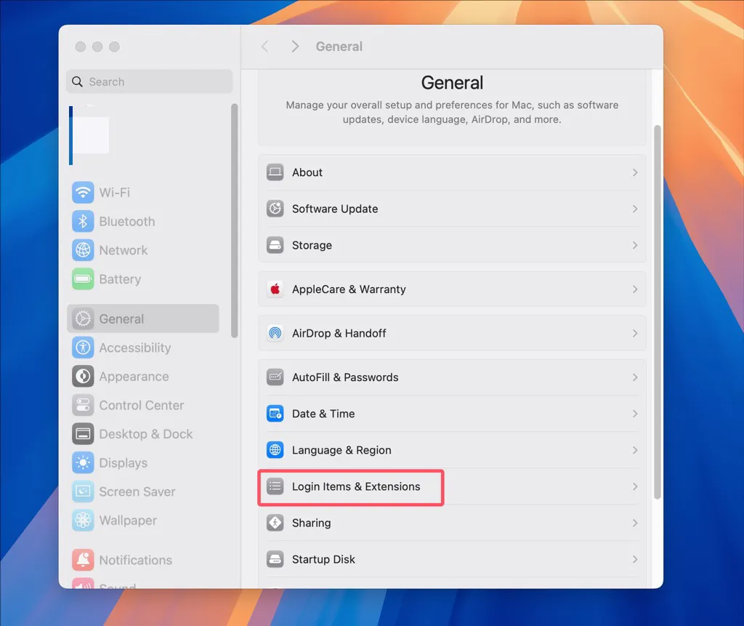
Task: Click the Appearance sidebar icon
Action: 83,376
